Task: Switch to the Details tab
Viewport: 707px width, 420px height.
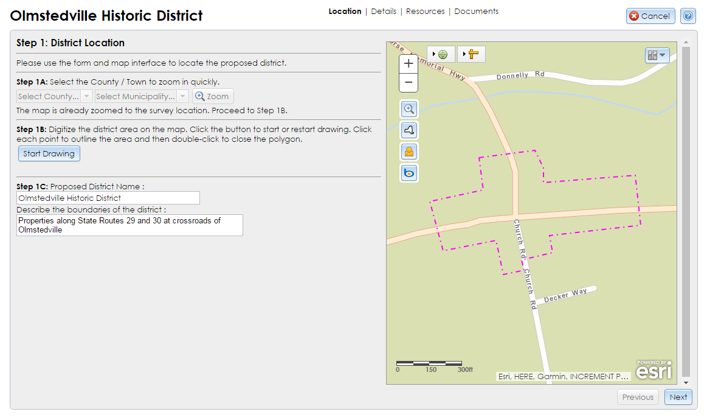Action: (384, 11)
